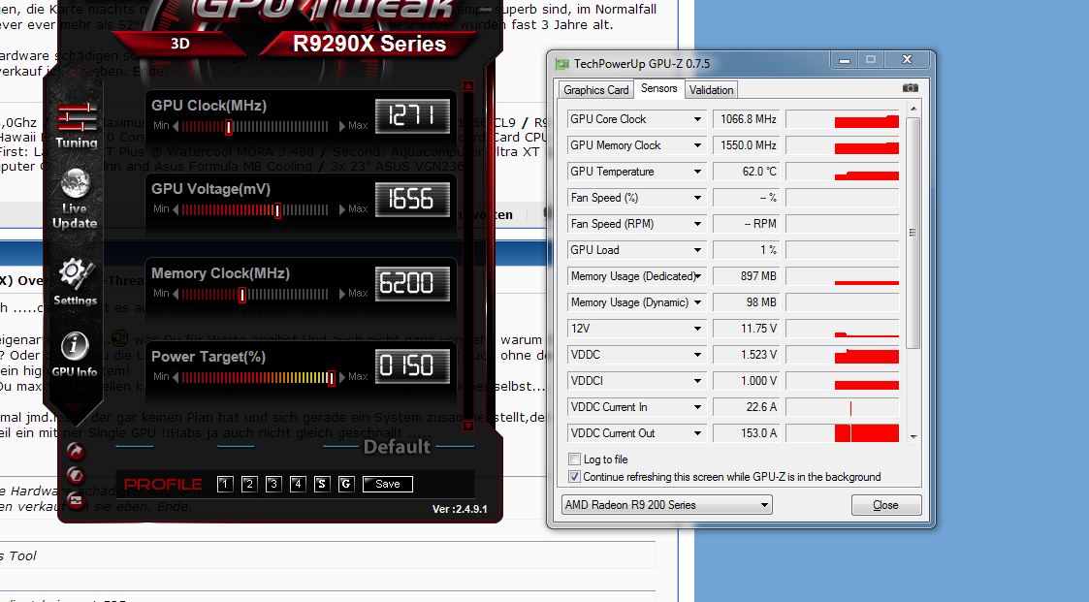Open VDDC Current Out dropdown
1089x602 pixels.
(697, 433)
